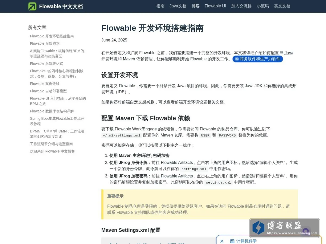This screenshot has height=244, width=326.
Task: Click the 所有文章 sidebar heading
Action: coord(37,27)
